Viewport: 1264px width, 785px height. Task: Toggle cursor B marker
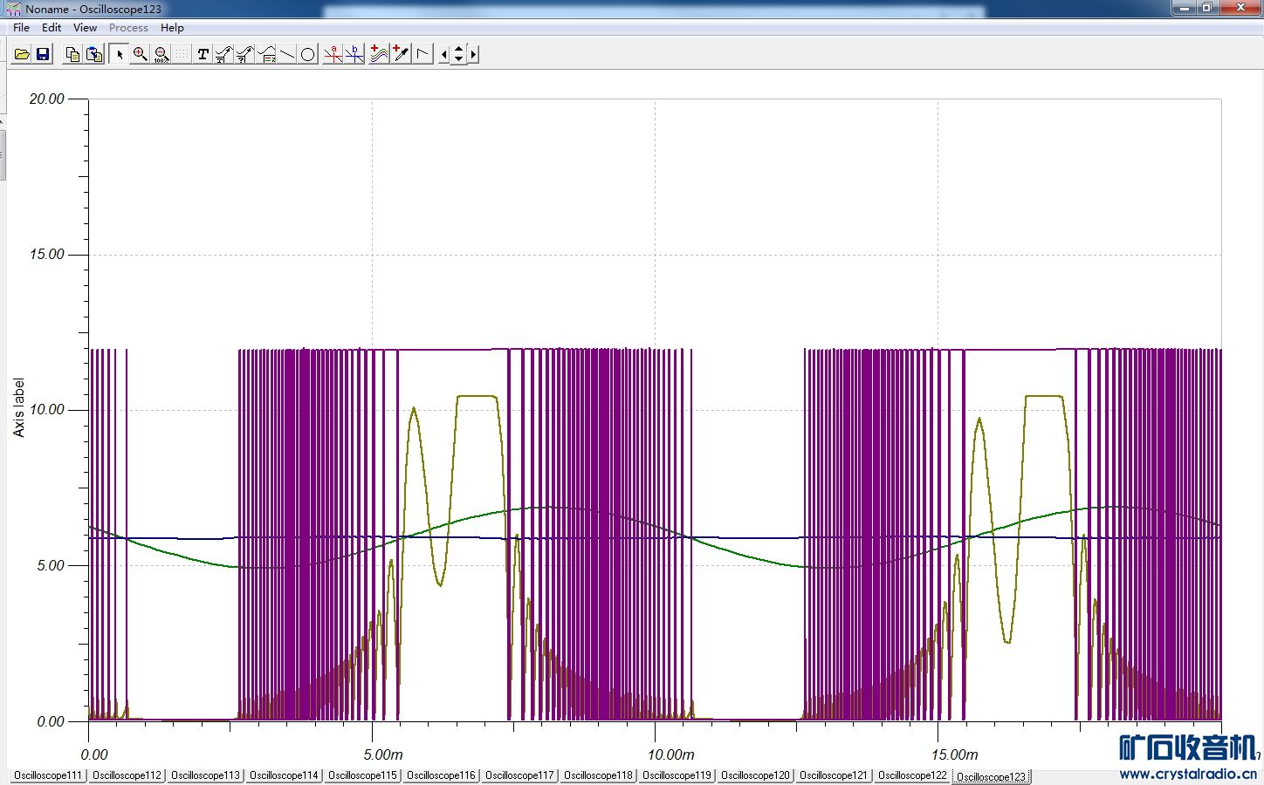click(354, 54)
